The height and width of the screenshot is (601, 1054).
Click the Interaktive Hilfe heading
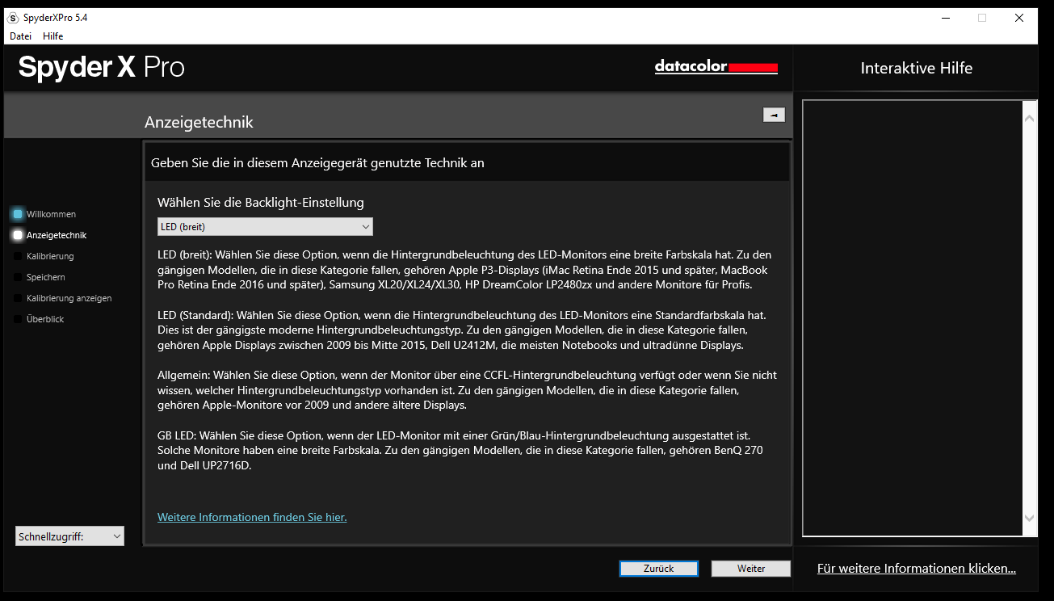[917, 69]
